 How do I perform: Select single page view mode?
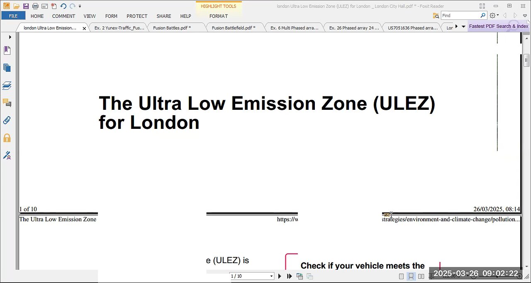pos(401,276)
